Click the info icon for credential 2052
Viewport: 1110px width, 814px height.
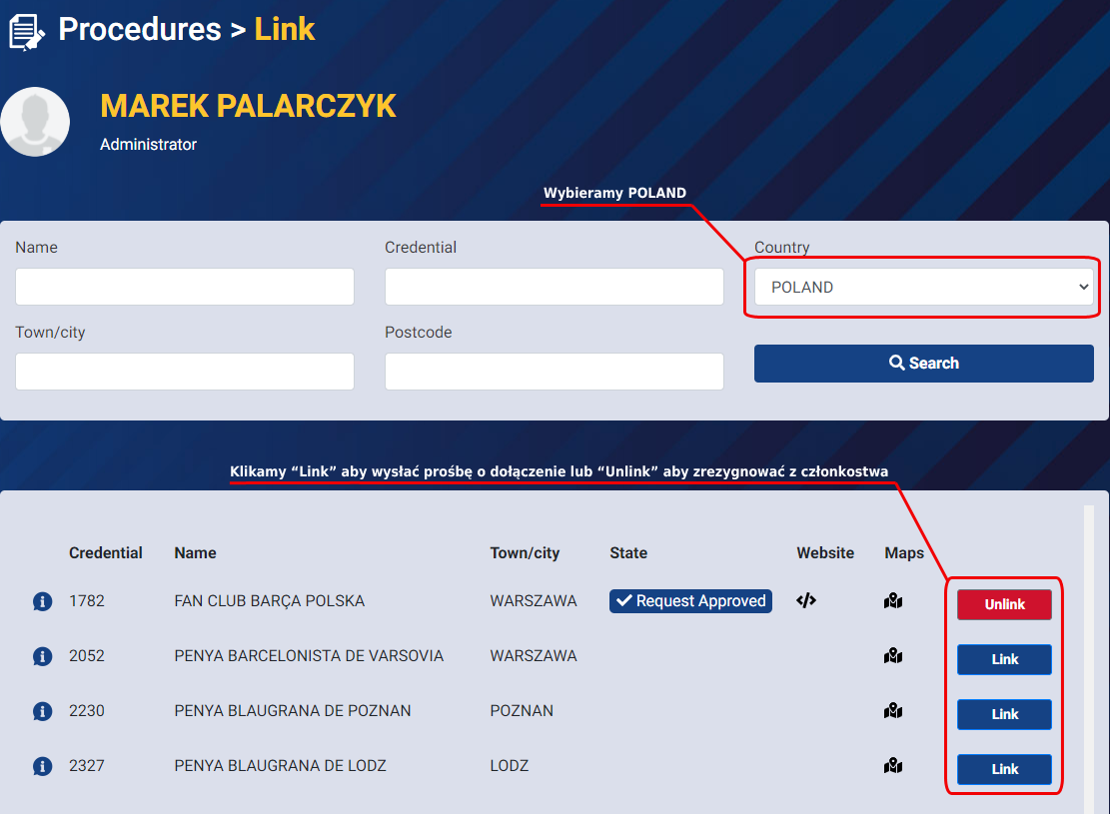coord(43,656)
